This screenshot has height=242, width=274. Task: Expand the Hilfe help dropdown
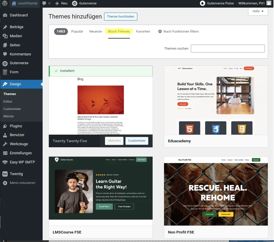258,11
